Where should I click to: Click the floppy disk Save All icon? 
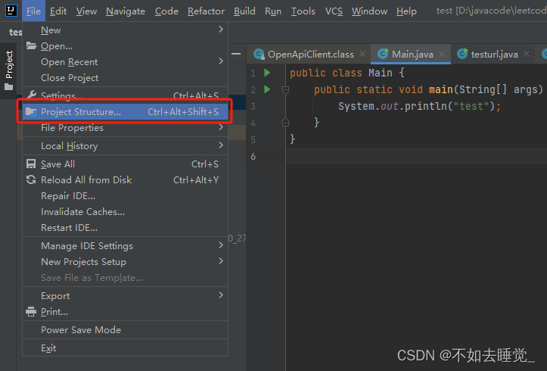[31, 164]
